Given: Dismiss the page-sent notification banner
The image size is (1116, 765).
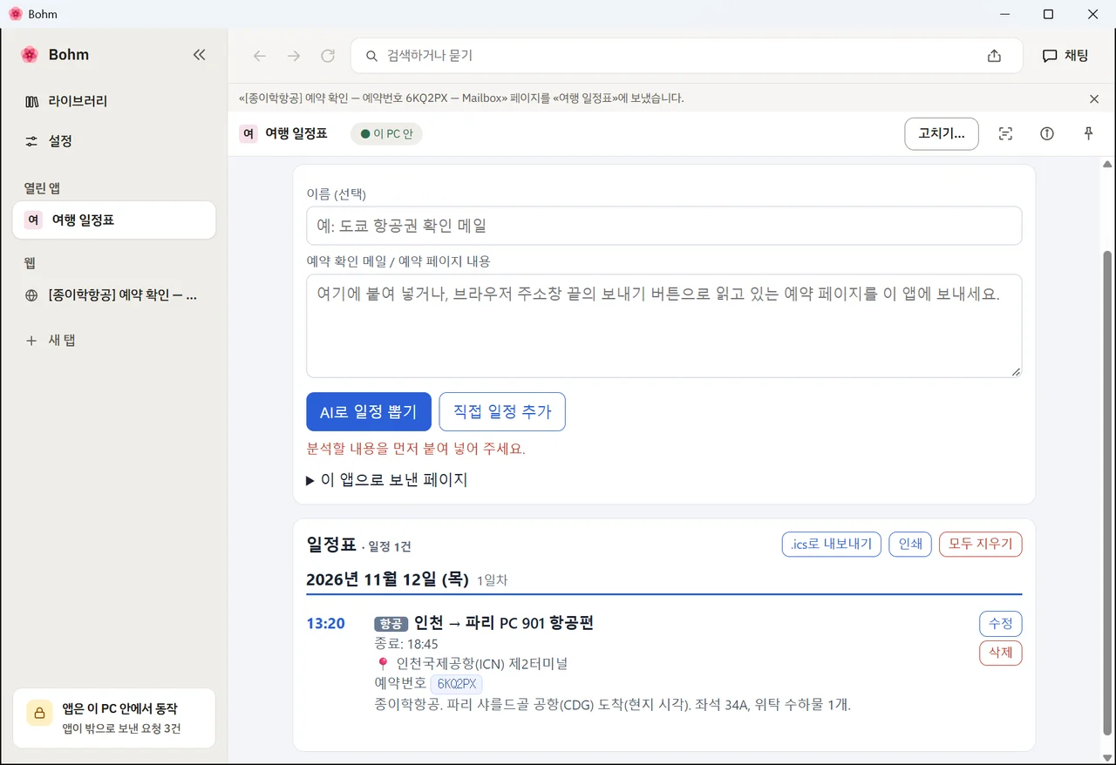Looking at the screenshot, I should [x=1094, y=98].
